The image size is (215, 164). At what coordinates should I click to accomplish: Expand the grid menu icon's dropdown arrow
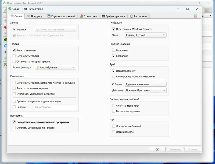[198, 16]
